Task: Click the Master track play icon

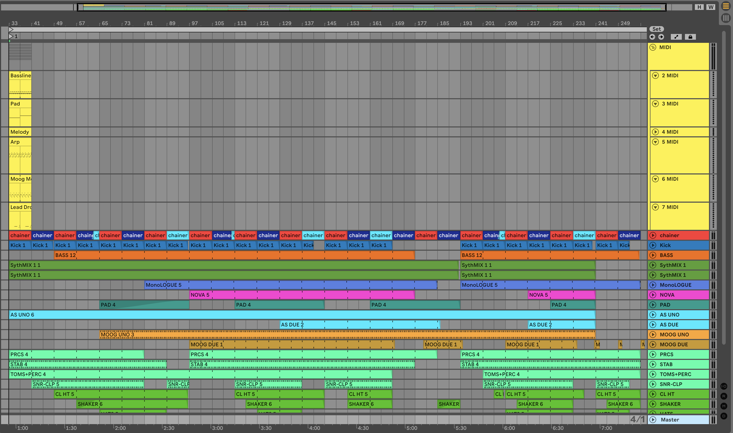Action: pyautogui.click(x=653, y=420)
